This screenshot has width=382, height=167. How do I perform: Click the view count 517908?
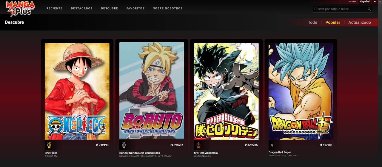coord(328,145)
